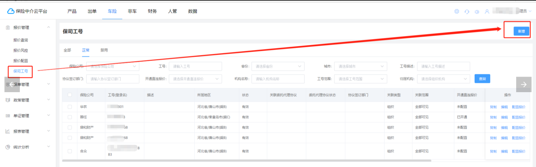The image size is (536, 167).
Task: Click 配置报价 in the 合众 row
Action: (519, 151)
